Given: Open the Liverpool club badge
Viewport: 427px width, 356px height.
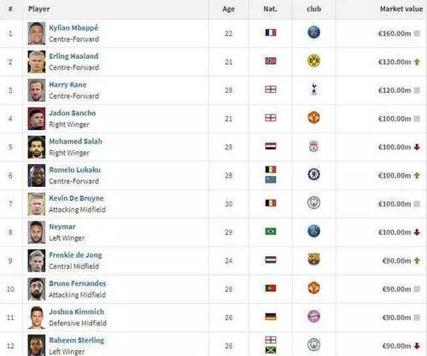Looking at the screenshot, I should 313,146.
